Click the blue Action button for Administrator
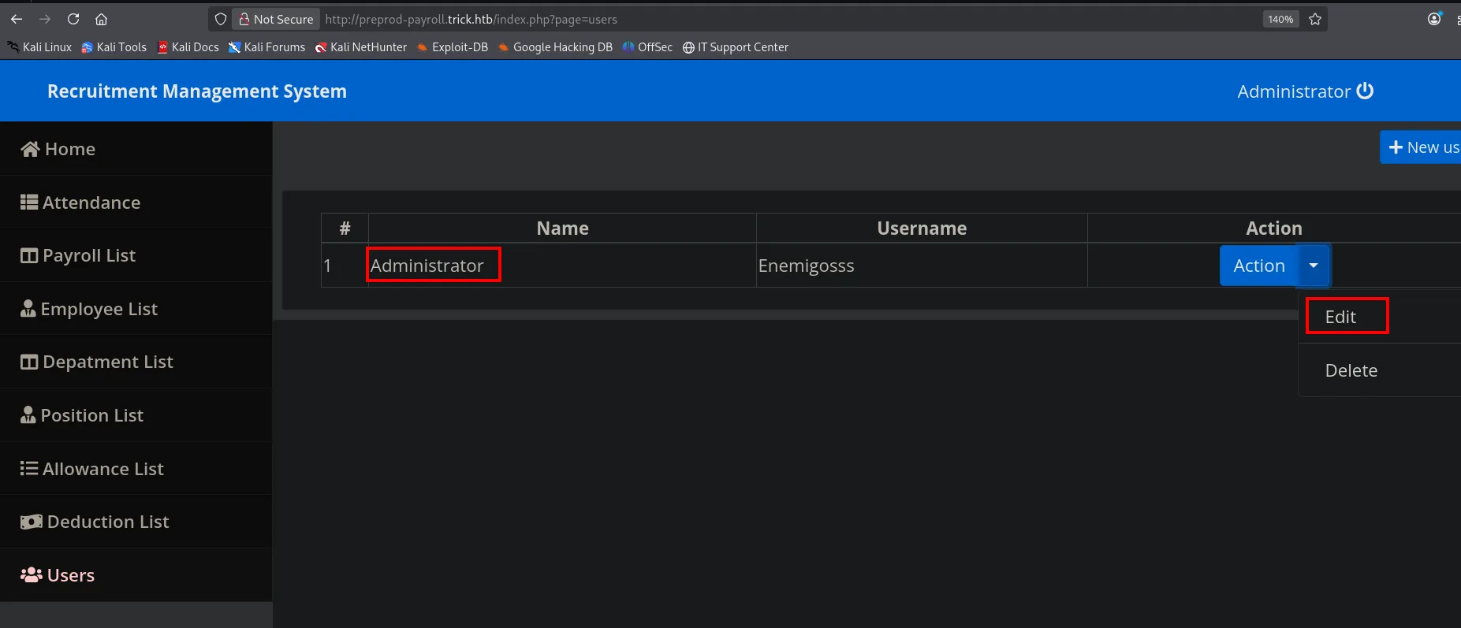 pos(1259,266)
